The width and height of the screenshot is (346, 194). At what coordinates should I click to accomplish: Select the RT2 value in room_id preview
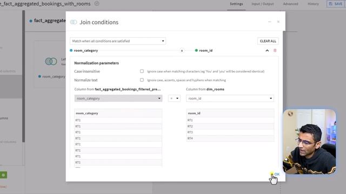(x=230, y=126)
